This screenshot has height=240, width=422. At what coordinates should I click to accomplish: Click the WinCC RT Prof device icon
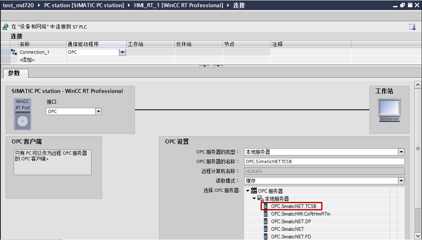22,114
